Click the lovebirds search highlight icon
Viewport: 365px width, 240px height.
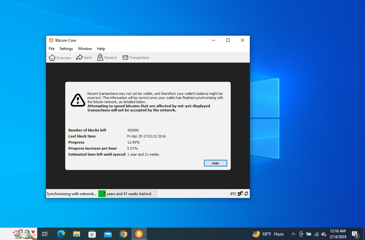click(x=25, y=234)
